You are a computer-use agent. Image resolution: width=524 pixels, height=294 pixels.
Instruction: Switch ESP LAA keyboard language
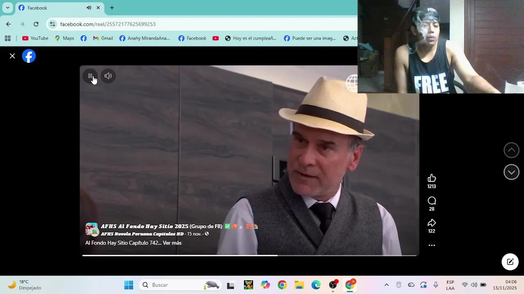pos(450,285)
